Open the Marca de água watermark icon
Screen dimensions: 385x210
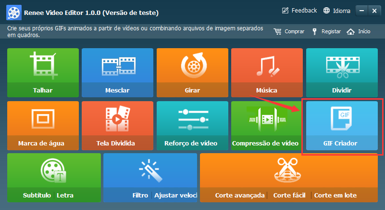click(x=43, y=119)
